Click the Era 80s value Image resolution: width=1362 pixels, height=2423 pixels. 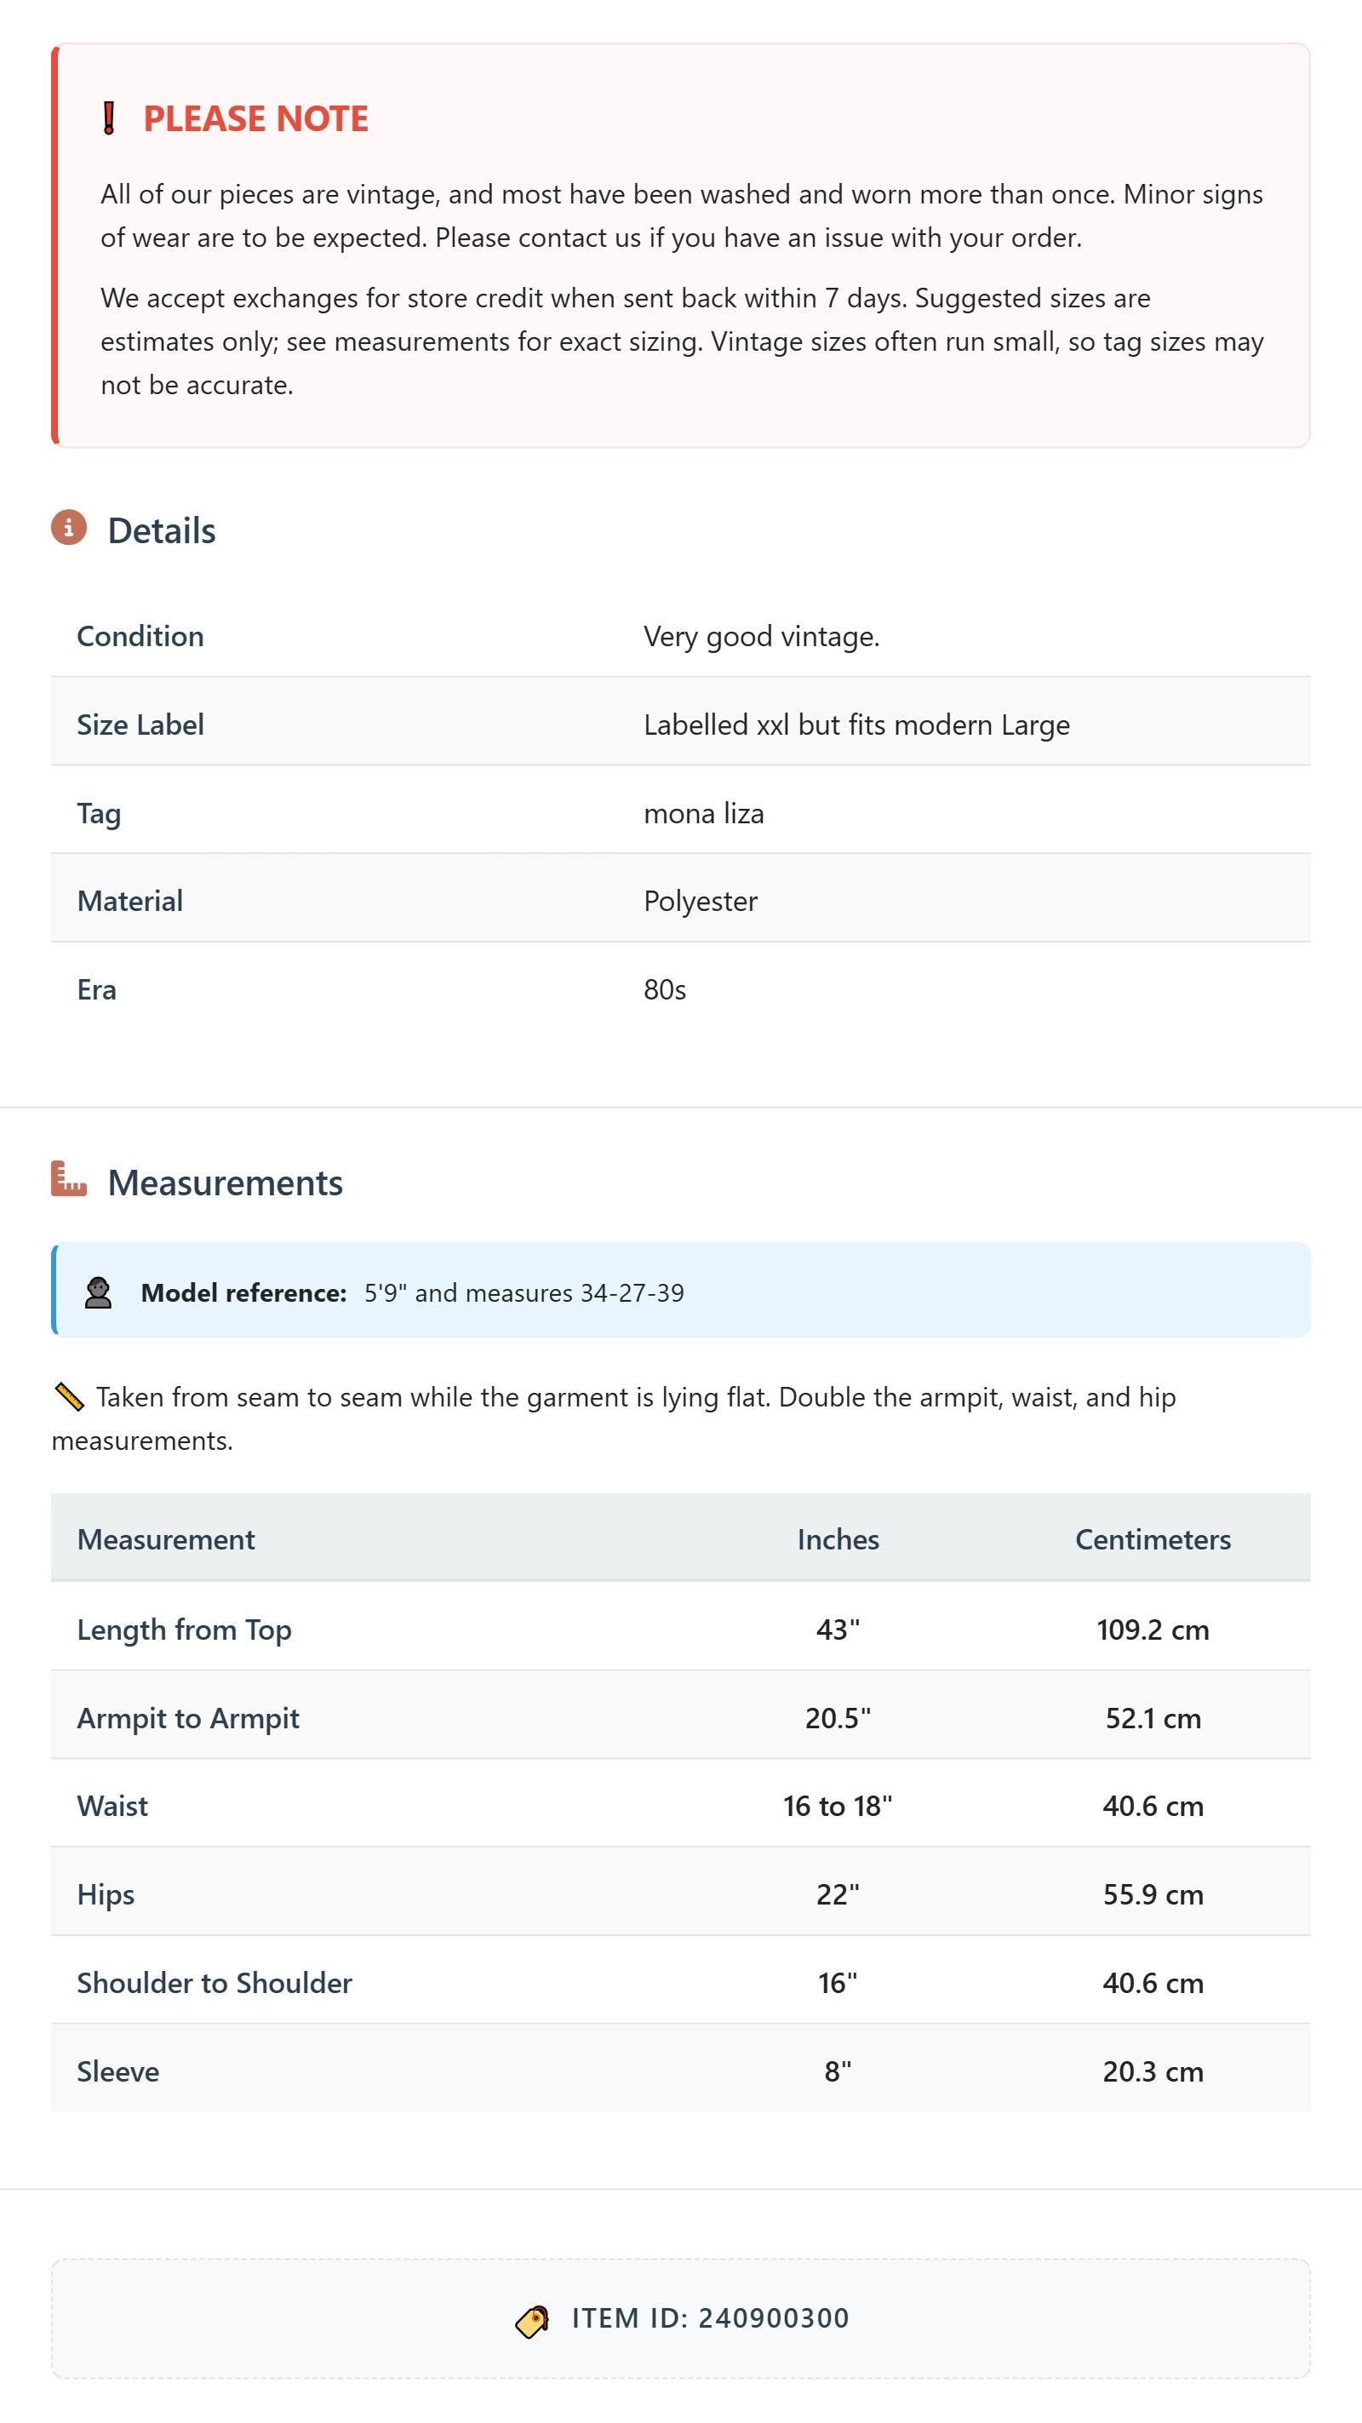point(664,989)
